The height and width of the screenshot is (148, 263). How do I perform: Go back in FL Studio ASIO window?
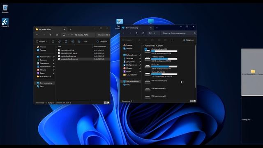[x=37, y=35]
